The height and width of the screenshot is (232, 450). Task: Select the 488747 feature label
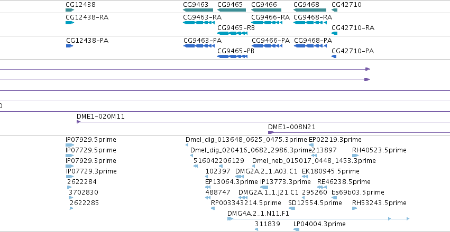point(218,192)
